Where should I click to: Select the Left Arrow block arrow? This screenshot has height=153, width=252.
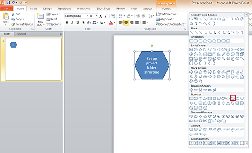click(x=196, y=72)
